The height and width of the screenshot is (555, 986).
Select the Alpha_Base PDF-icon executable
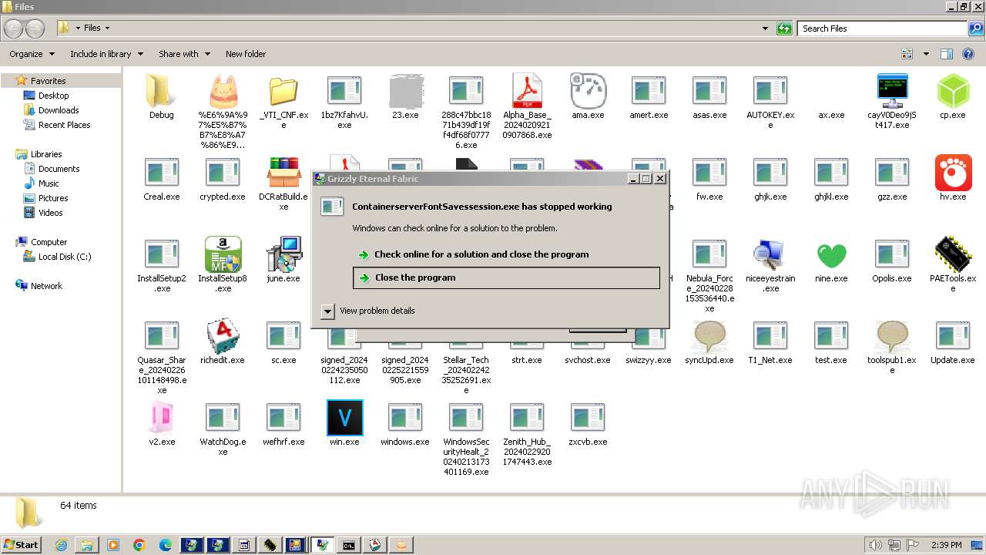527,91
